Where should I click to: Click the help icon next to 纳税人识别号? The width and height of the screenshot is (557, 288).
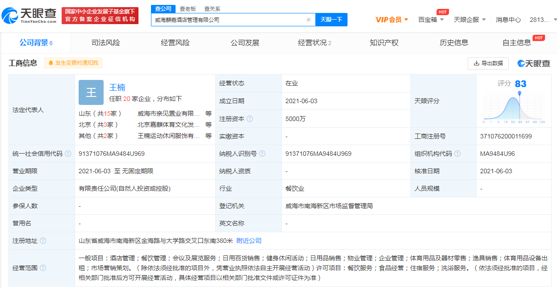262,154
